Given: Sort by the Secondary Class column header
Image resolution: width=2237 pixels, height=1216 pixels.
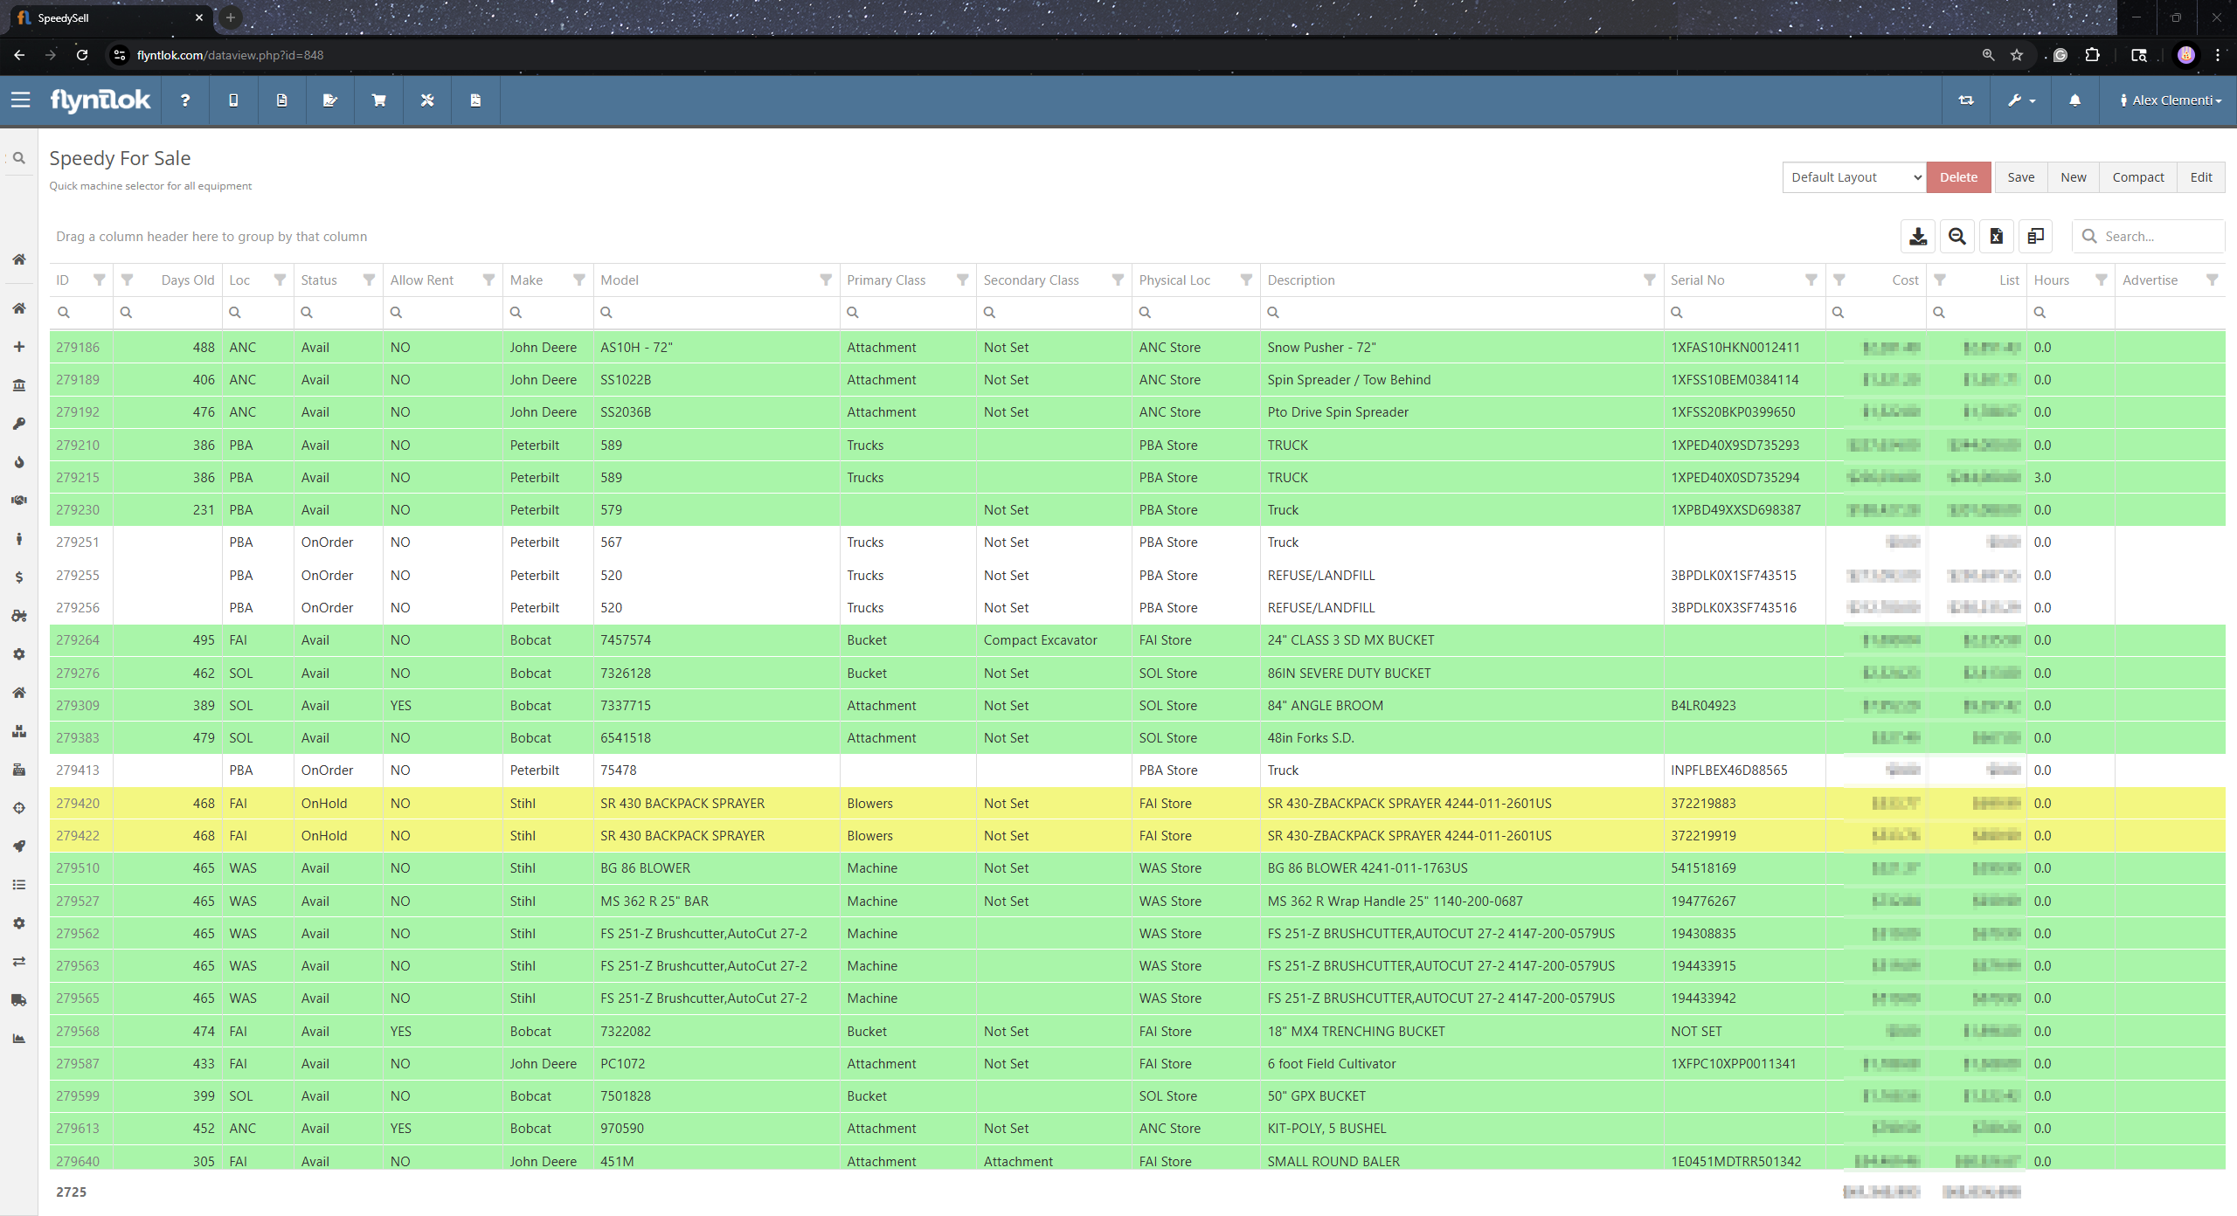Looking at the screenshot, I should (x=1031, y=280).
